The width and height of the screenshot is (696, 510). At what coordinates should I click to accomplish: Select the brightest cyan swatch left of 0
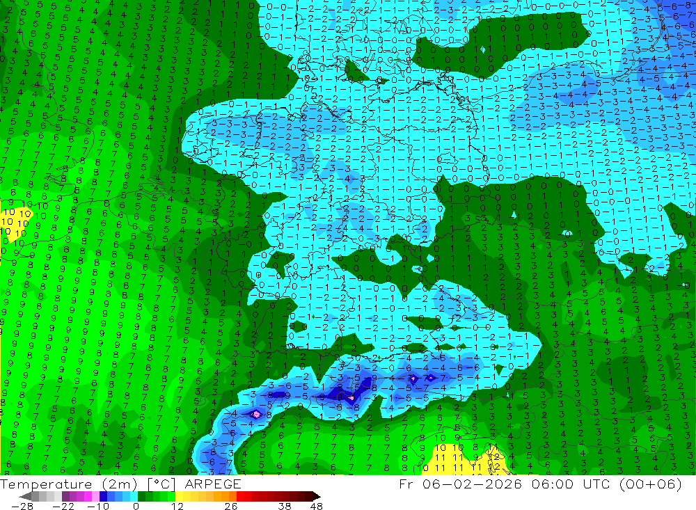(x=134, y=496)
